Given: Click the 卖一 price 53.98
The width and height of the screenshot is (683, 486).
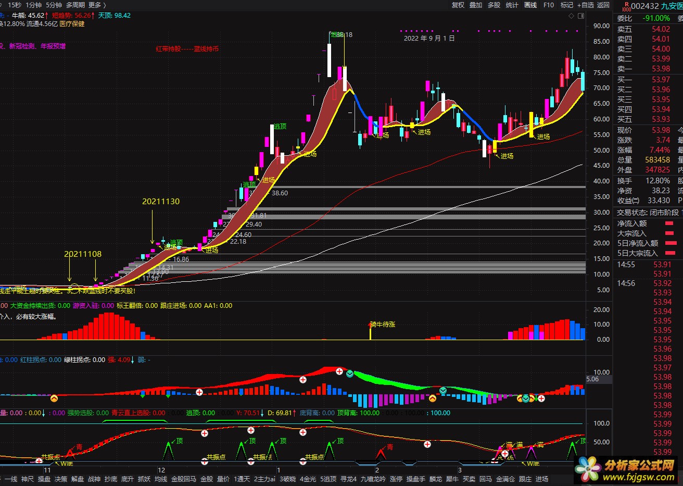Looking at the screenshot, I should tap(661, 69).
